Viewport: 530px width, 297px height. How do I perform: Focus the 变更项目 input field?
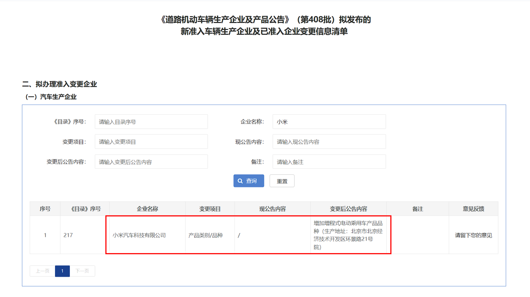point(151,142)
